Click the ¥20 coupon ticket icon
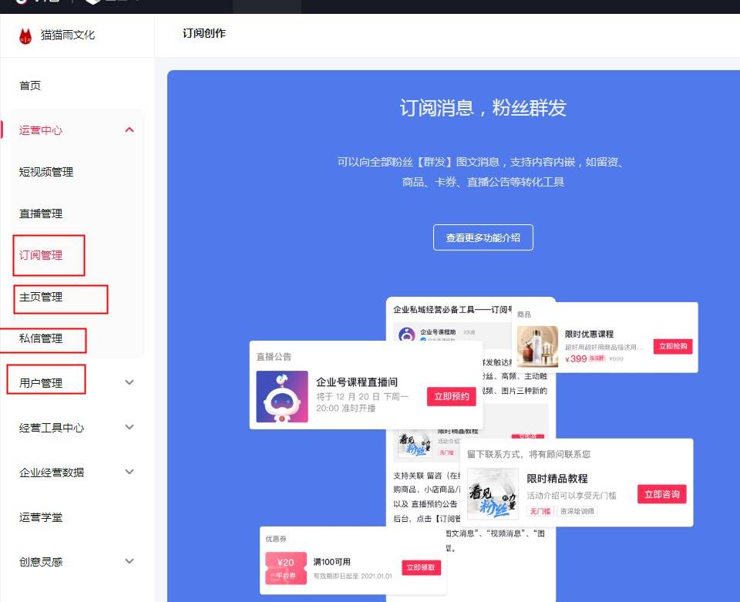Screen dimensions: 740x602 pyautogui.click(x=285, y=567)
